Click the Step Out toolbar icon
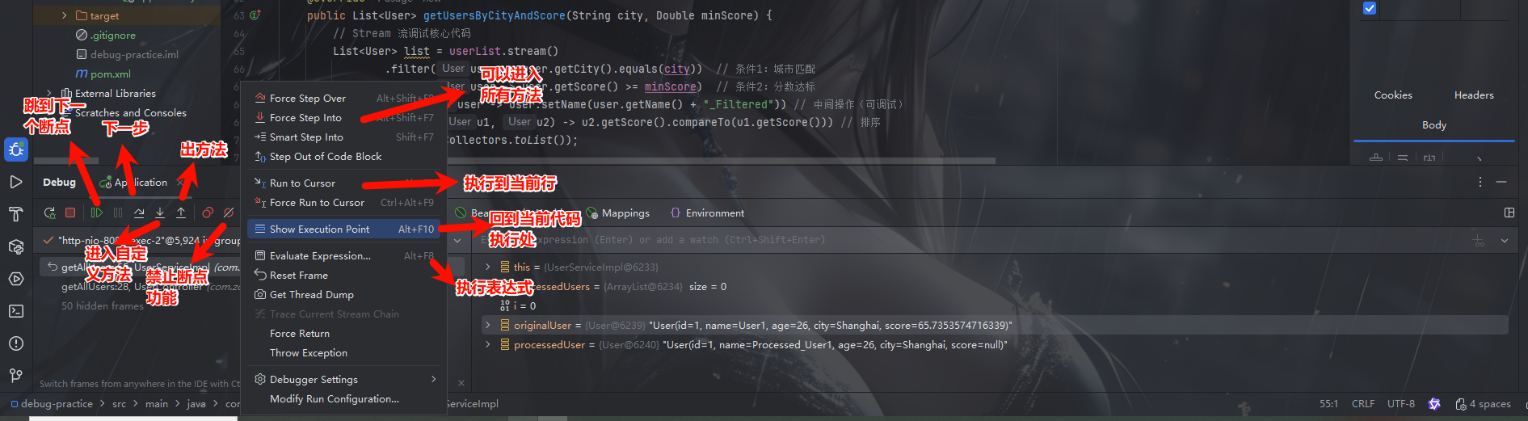Screen dimensions: 1528x421 click(181, 213)
